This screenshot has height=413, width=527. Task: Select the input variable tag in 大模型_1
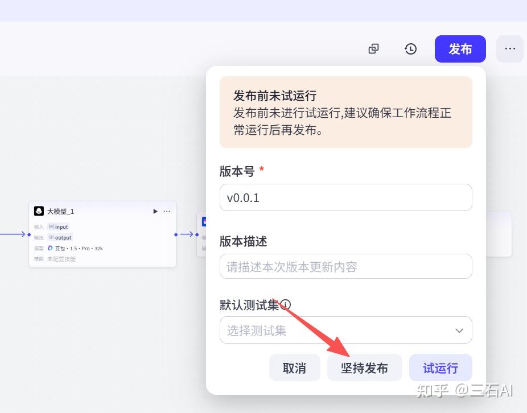pyautogui.click(x=59, y=226)
